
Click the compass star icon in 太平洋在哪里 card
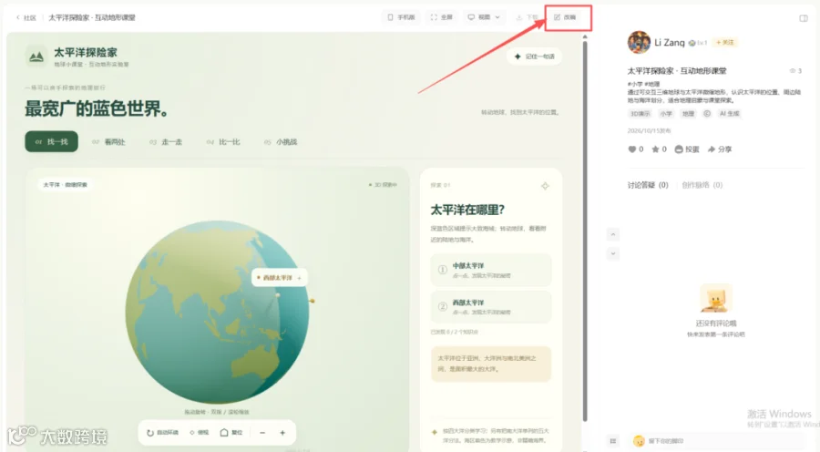pos(545,186)
